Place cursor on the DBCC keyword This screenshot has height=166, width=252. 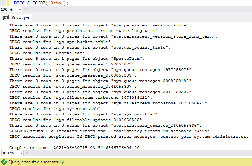(19, 3)
